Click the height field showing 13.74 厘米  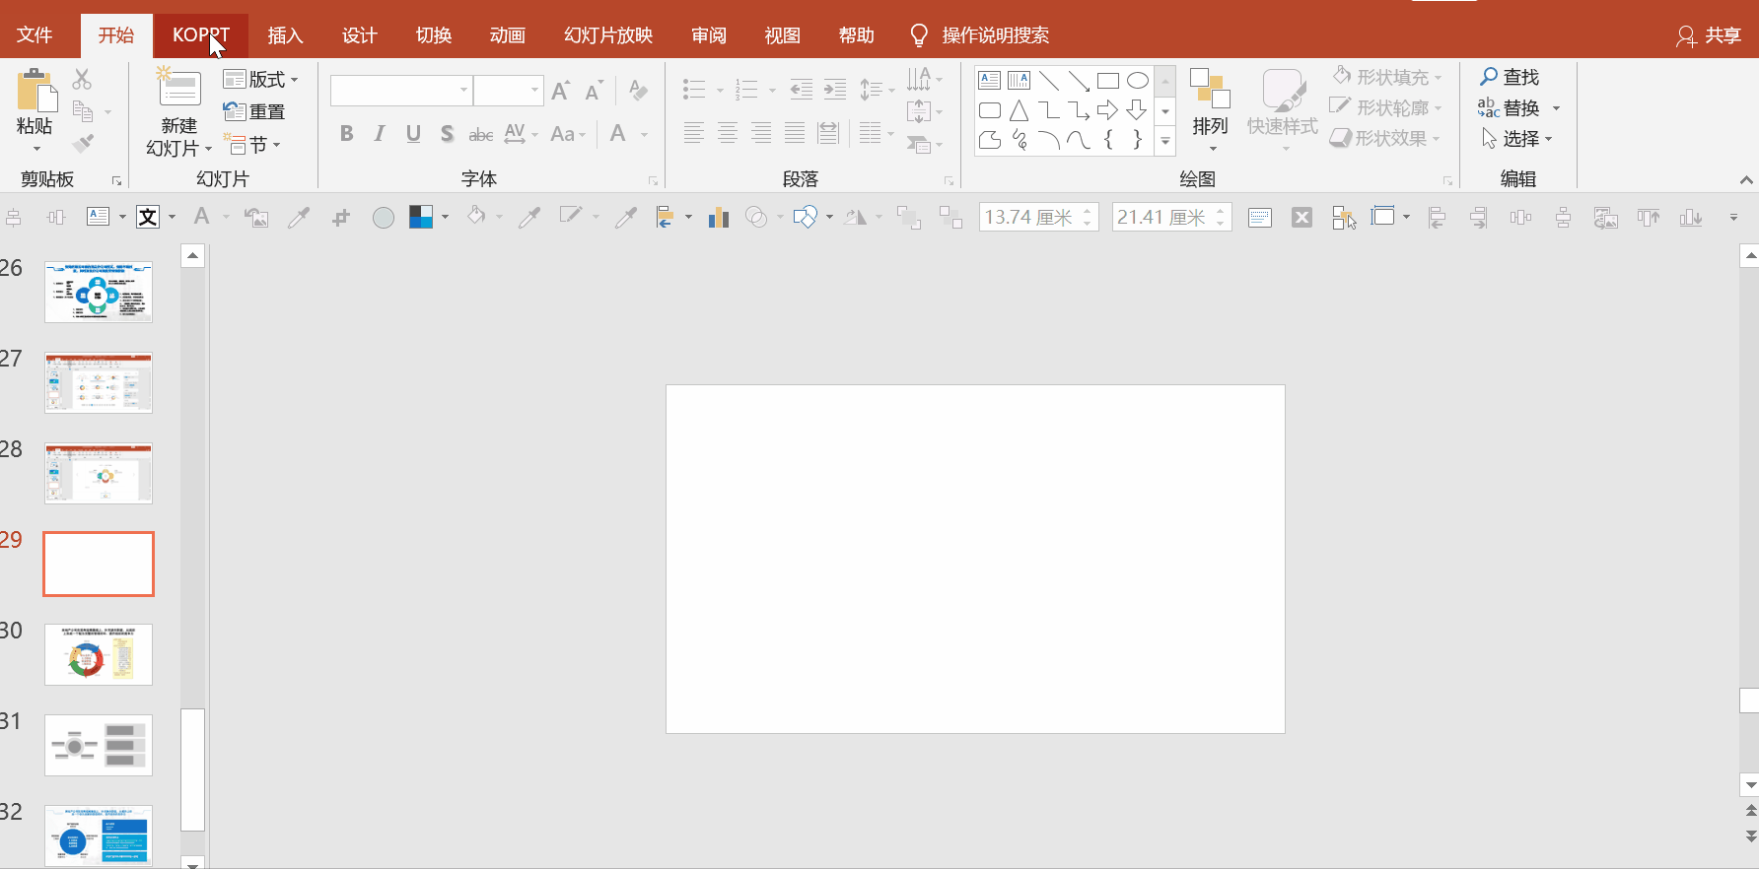(1038, 217)
